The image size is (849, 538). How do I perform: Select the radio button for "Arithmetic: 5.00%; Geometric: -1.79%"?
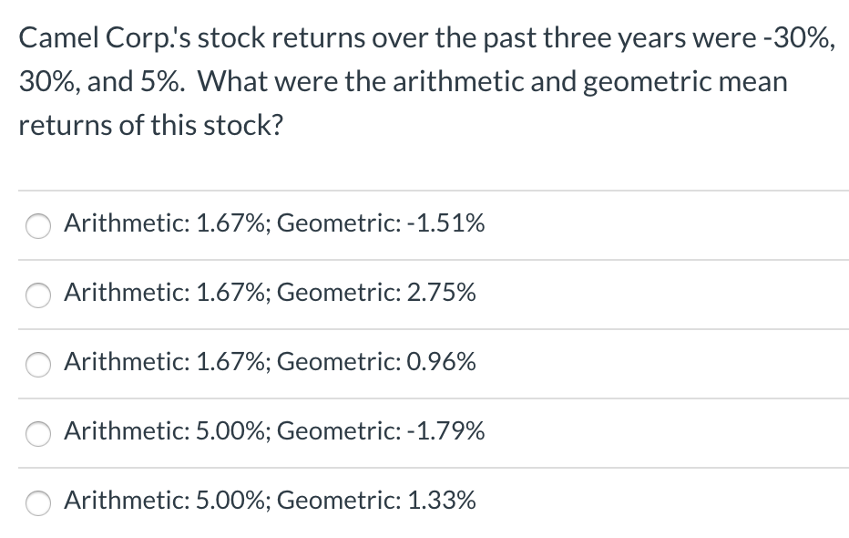(x=37, y=434)
